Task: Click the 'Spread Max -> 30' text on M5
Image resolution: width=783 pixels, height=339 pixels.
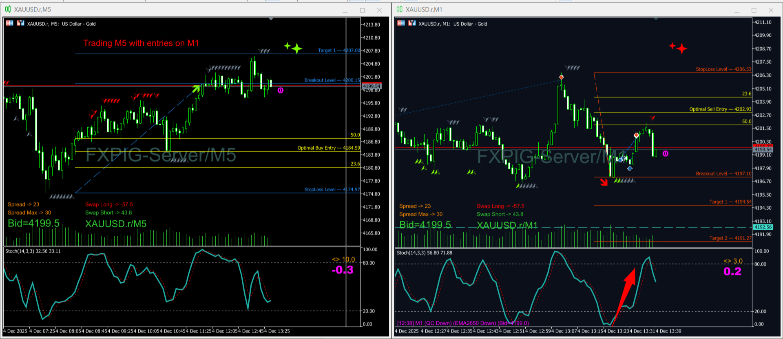Action: (29, 213)
